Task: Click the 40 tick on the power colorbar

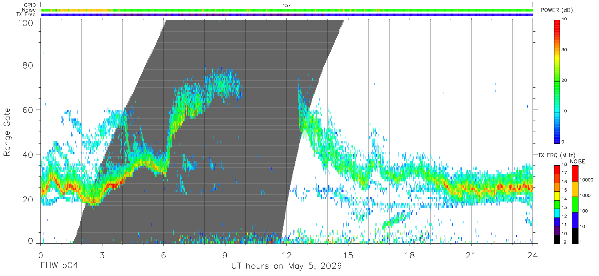Action: 564,19
